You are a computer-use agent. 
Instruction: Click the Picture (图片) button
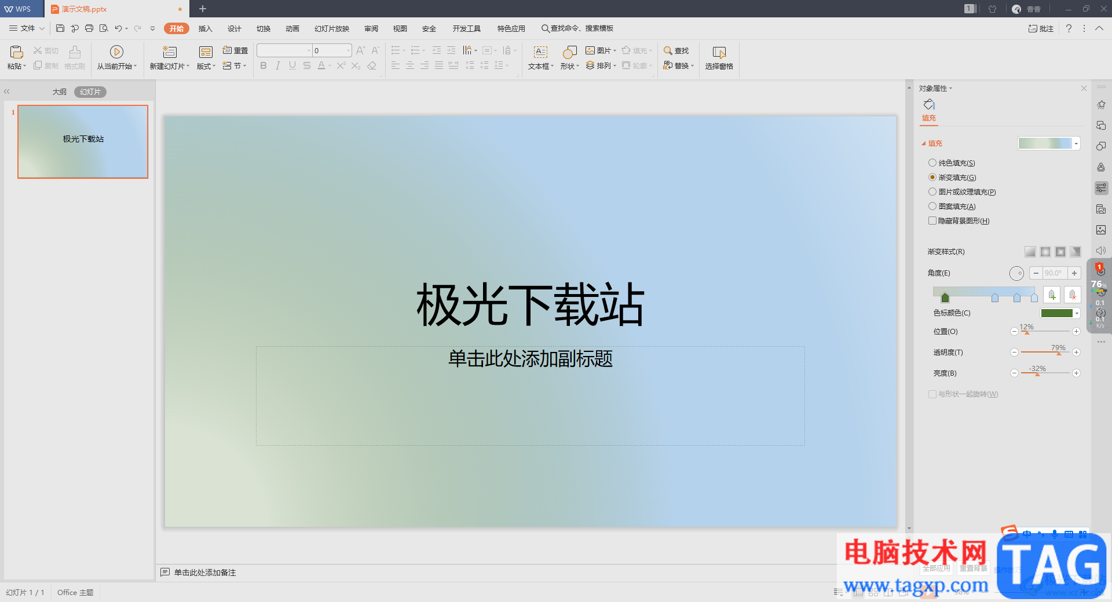tap(601, 50)
